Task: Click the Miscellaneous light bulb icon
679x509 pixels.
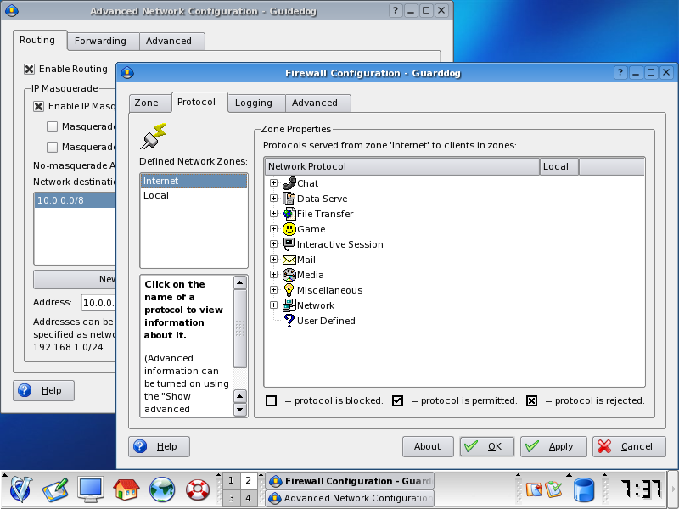Action: point(289,290)
